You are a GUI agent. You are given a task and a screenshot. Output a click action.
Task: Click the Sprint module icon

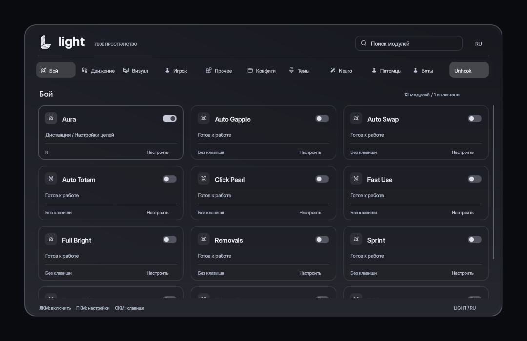coord(356,239)
